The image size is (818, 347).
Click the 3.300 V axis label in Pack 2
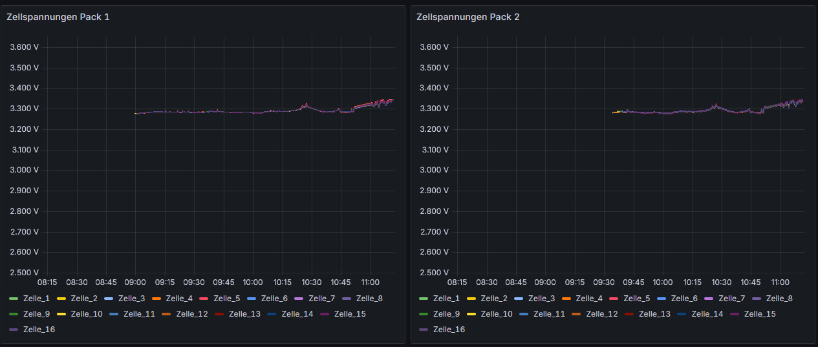[434, 109]
